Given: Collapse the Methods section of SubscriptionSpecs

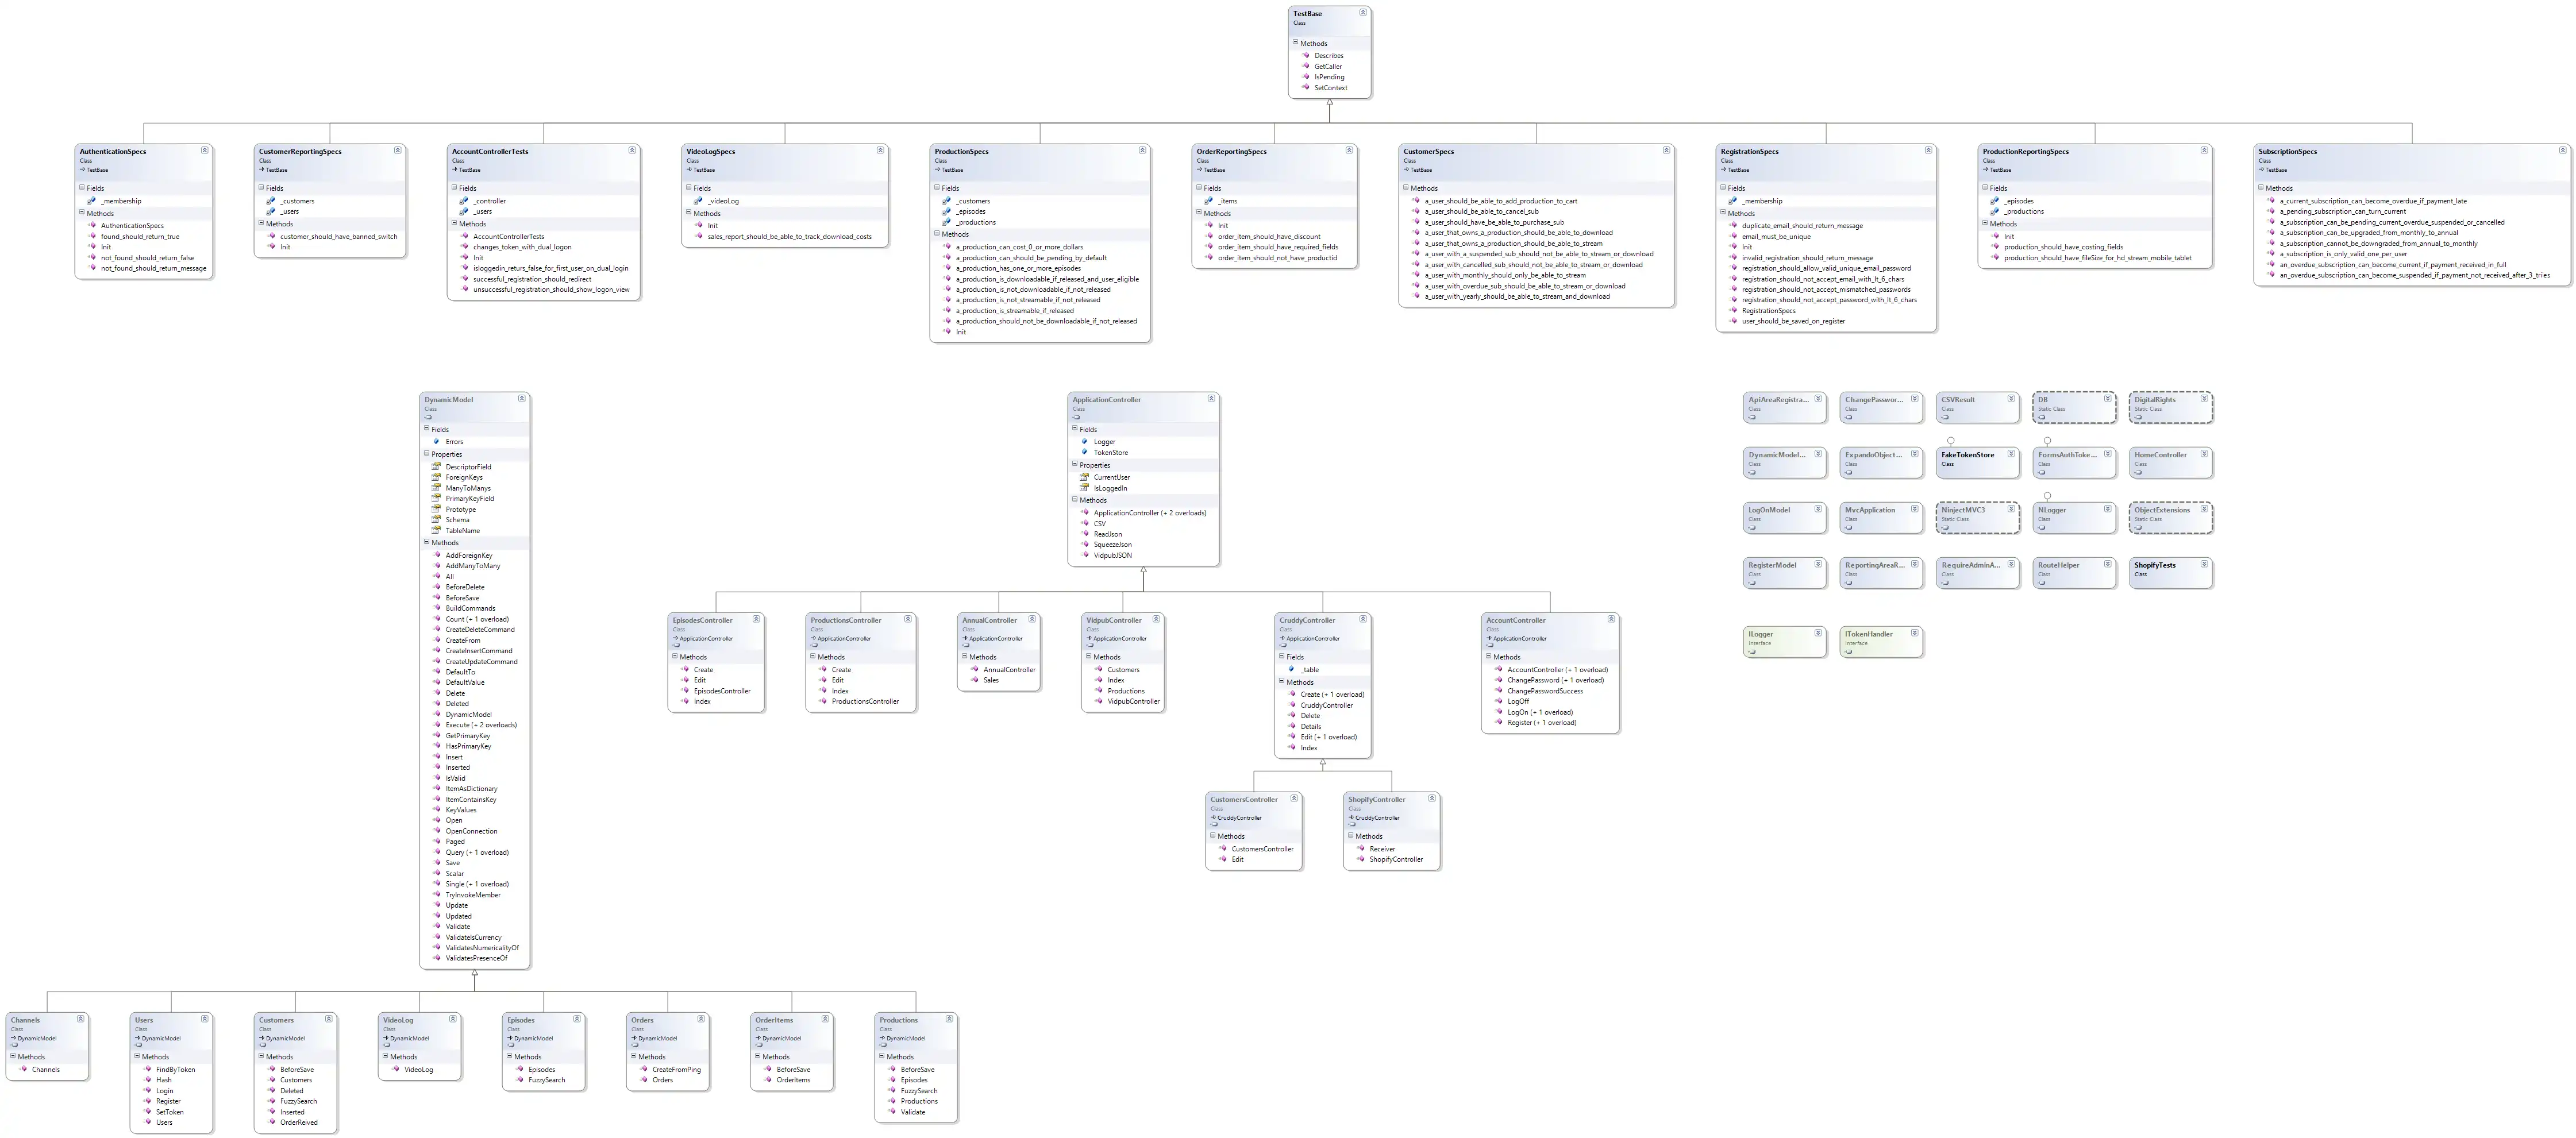Looking at the screenshot, I should coord(2261,188).
